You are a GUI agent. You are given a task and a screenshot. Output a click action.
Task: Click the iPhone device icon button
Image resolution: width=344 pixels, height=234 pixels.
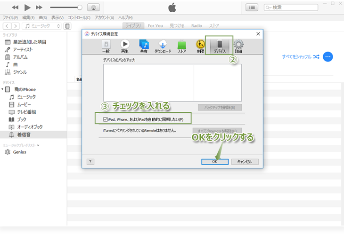pyautogui.click(x=67, y=26)
